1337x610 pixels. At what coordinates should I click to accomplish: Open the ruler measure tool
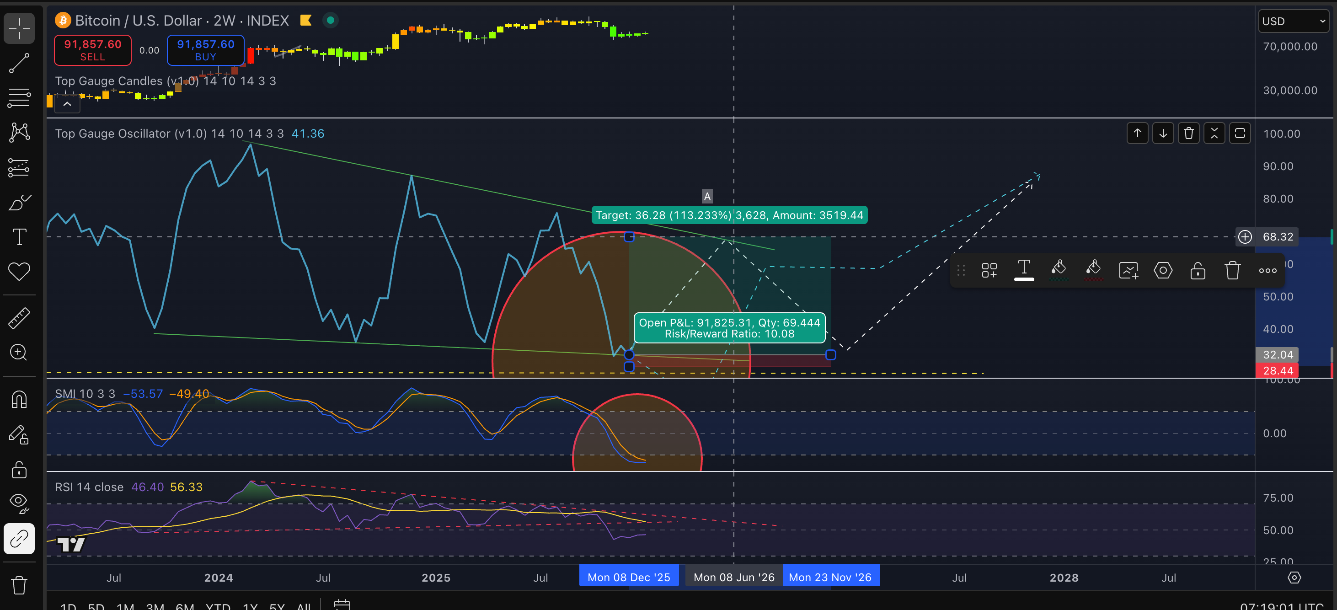(19, 318)
